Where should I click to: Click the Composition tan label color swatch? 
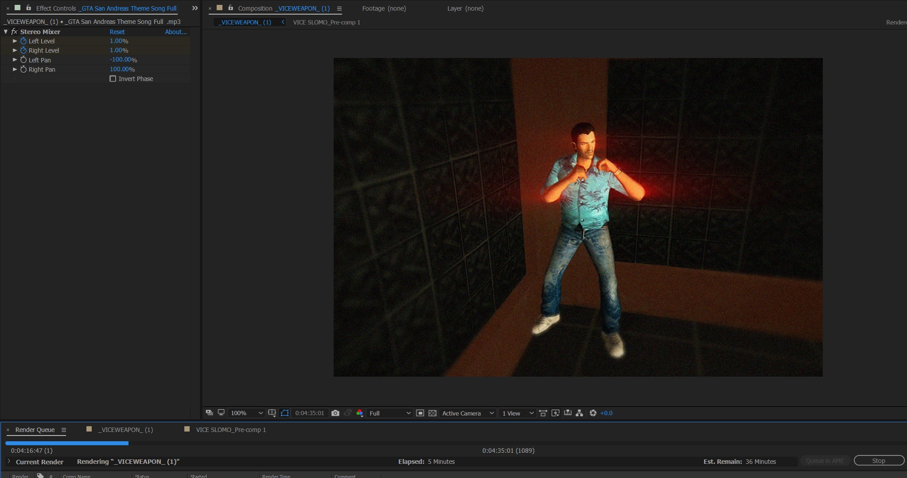click(x=219, y=8)
